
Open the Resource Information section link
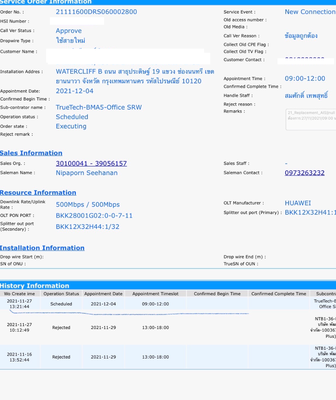38,193
